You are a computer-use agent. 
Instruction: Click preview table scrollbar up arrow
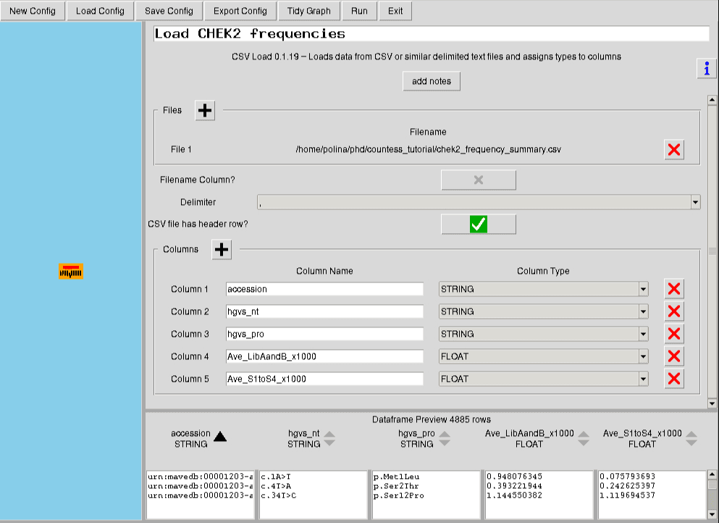(x=712, y=474)
